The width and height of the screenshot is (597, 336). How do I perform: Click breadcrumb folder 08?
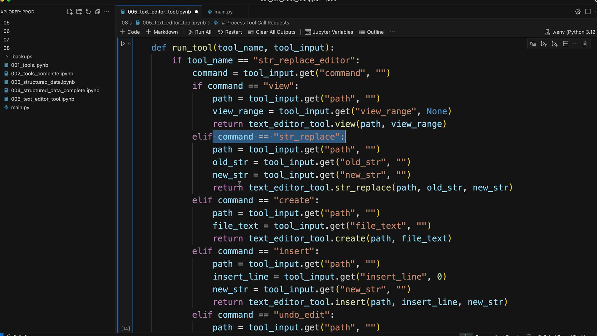pos(125,23)
